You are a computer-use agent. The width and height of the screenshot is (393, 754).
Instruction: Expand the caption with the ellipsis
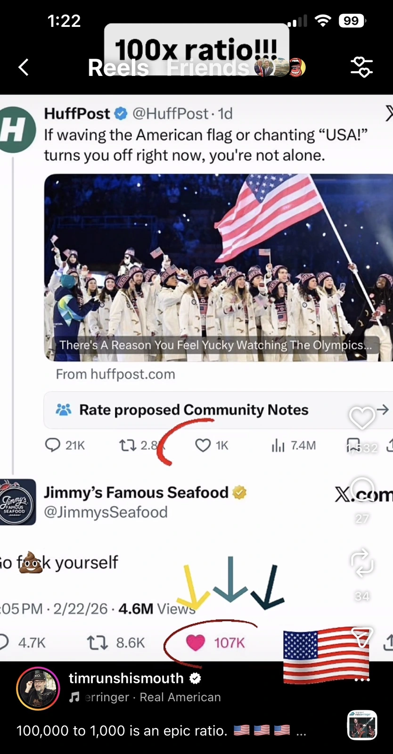(x=302, y=731)
